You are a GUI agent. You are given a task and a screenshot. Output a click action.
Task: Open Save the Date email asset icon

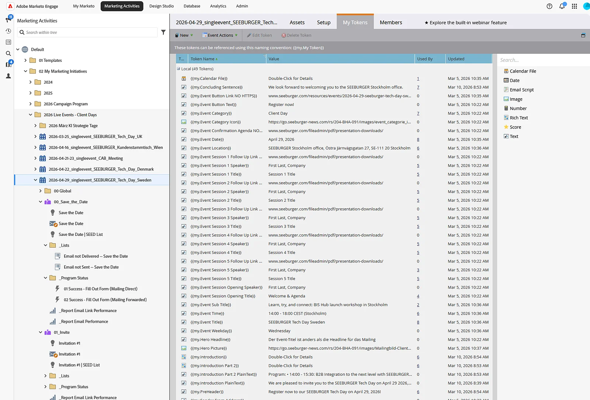click(53, 224)
